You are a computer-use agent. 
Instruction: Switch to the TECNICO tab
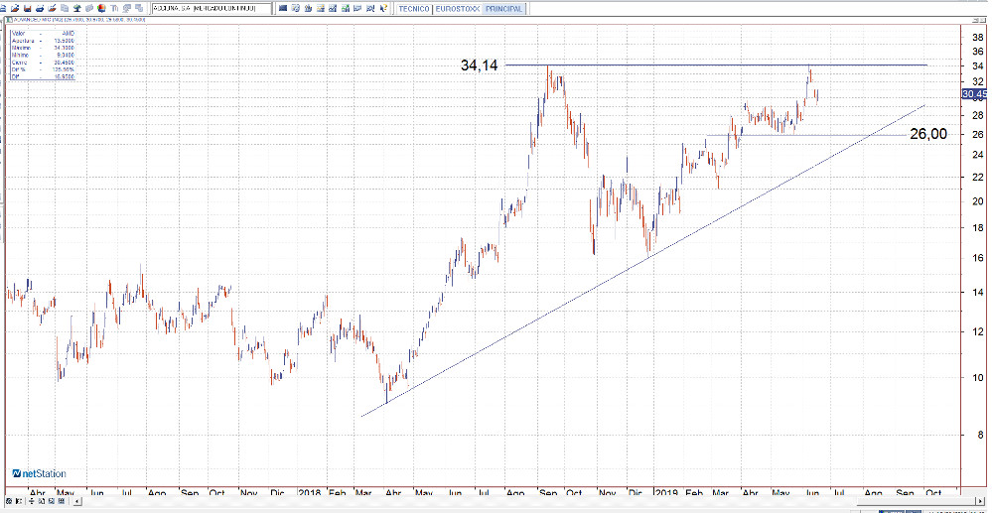[414, 9]
